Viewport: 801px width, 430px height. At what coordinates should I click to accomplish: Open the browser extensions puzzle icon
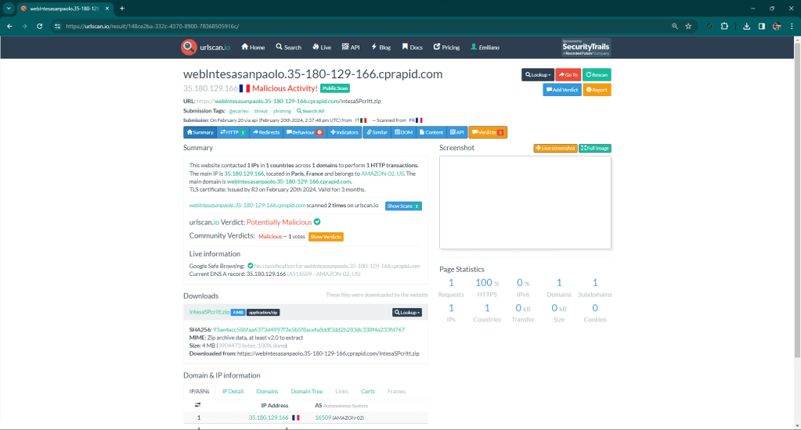[724, 26]
